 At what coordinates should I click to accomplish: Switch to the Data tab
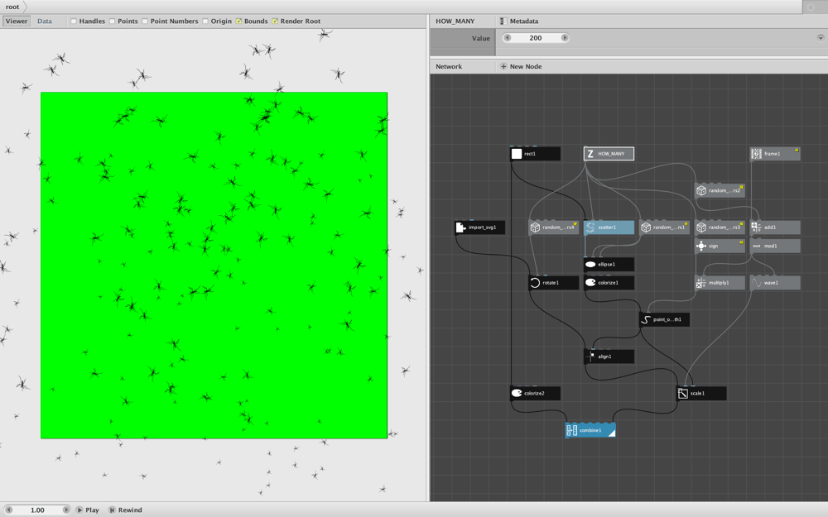pos(45,22)
